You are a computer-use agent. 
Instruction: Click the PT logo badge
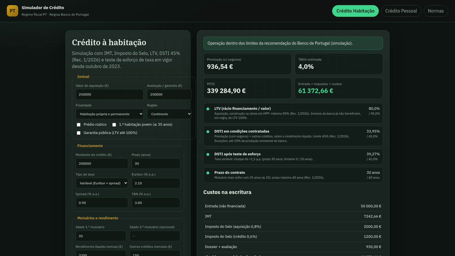pos(13,11)
